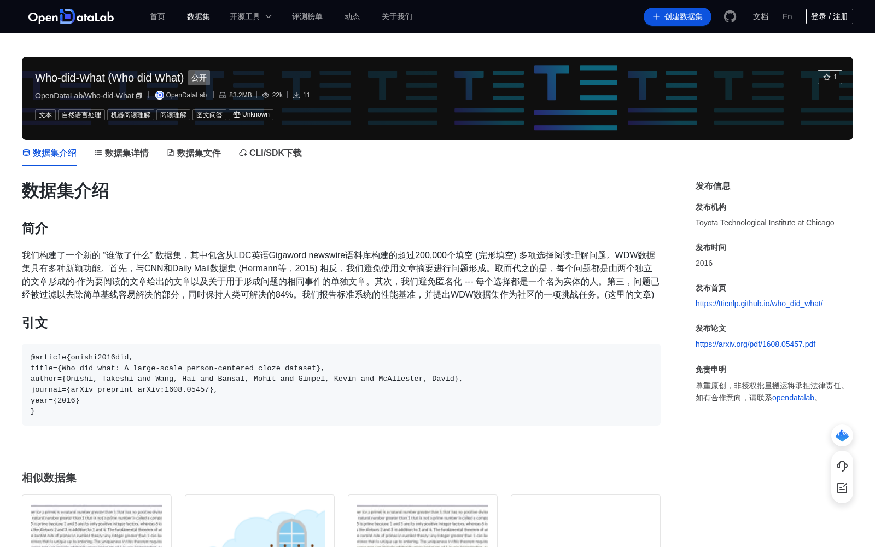Click Toyota Technological Institute at Chicago text
The width and height of the screenshot is (875, 547).
pyautogui.click(x=765, y=223)
